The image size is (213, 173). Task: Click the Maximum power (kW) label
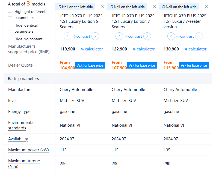[28, 150]
